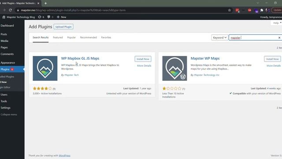Close the Add Plugins browser tab
This screenshot has width=282, height=159.
click(x=38, y=3)
